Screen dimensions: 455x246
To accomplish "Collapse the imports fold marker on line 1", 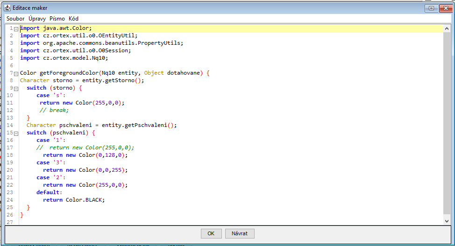I will [16, 28].
